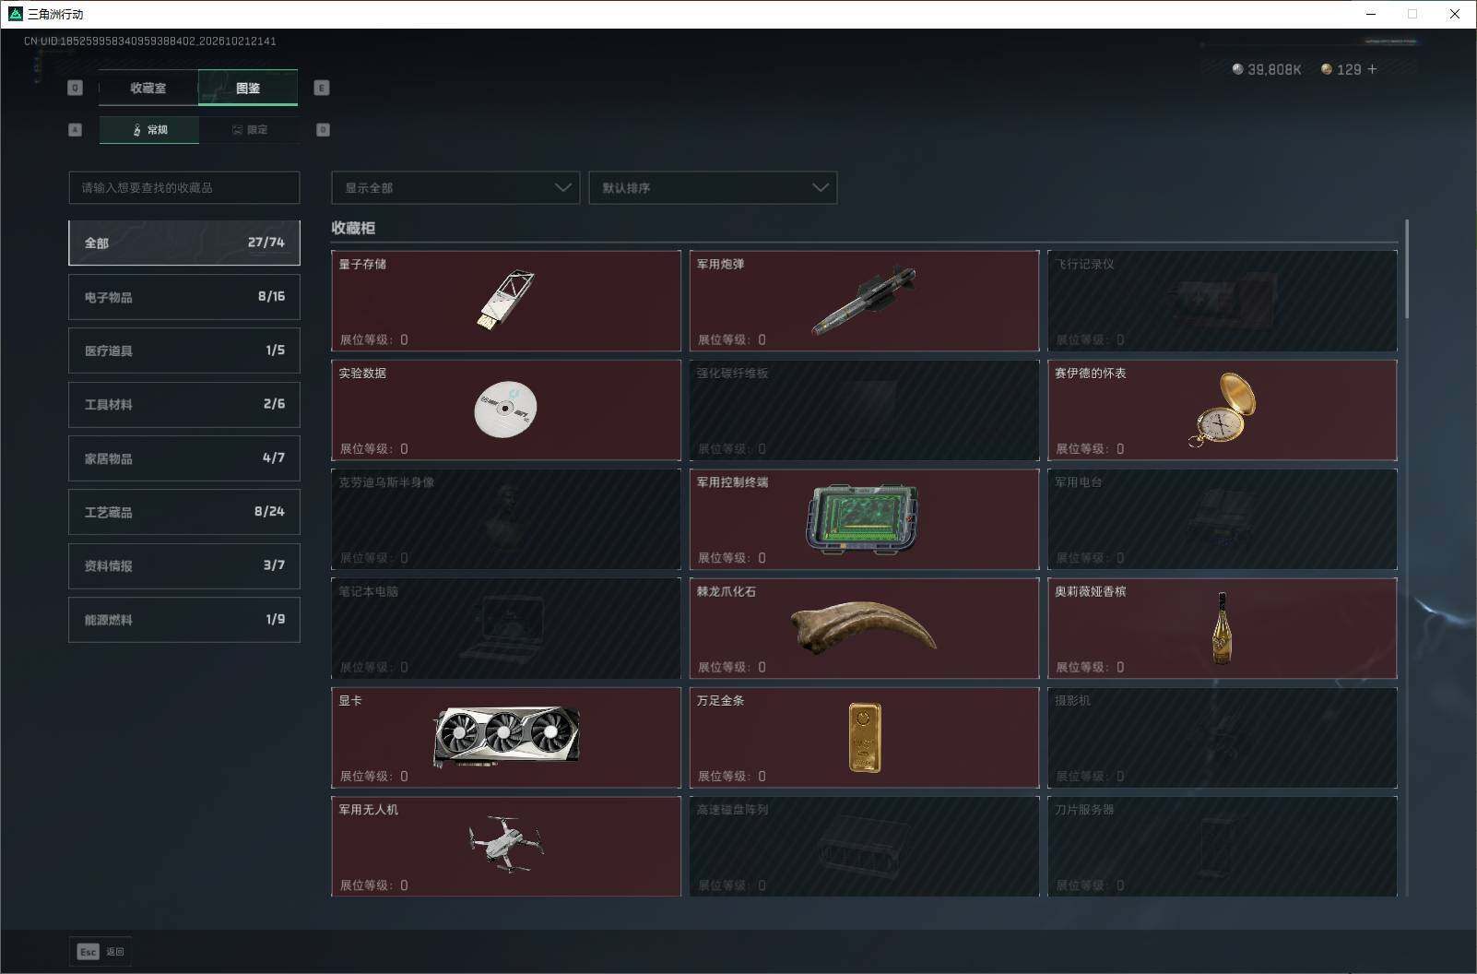
Task: Click the 实验数据 disc icon
Action: coord(505,409)
